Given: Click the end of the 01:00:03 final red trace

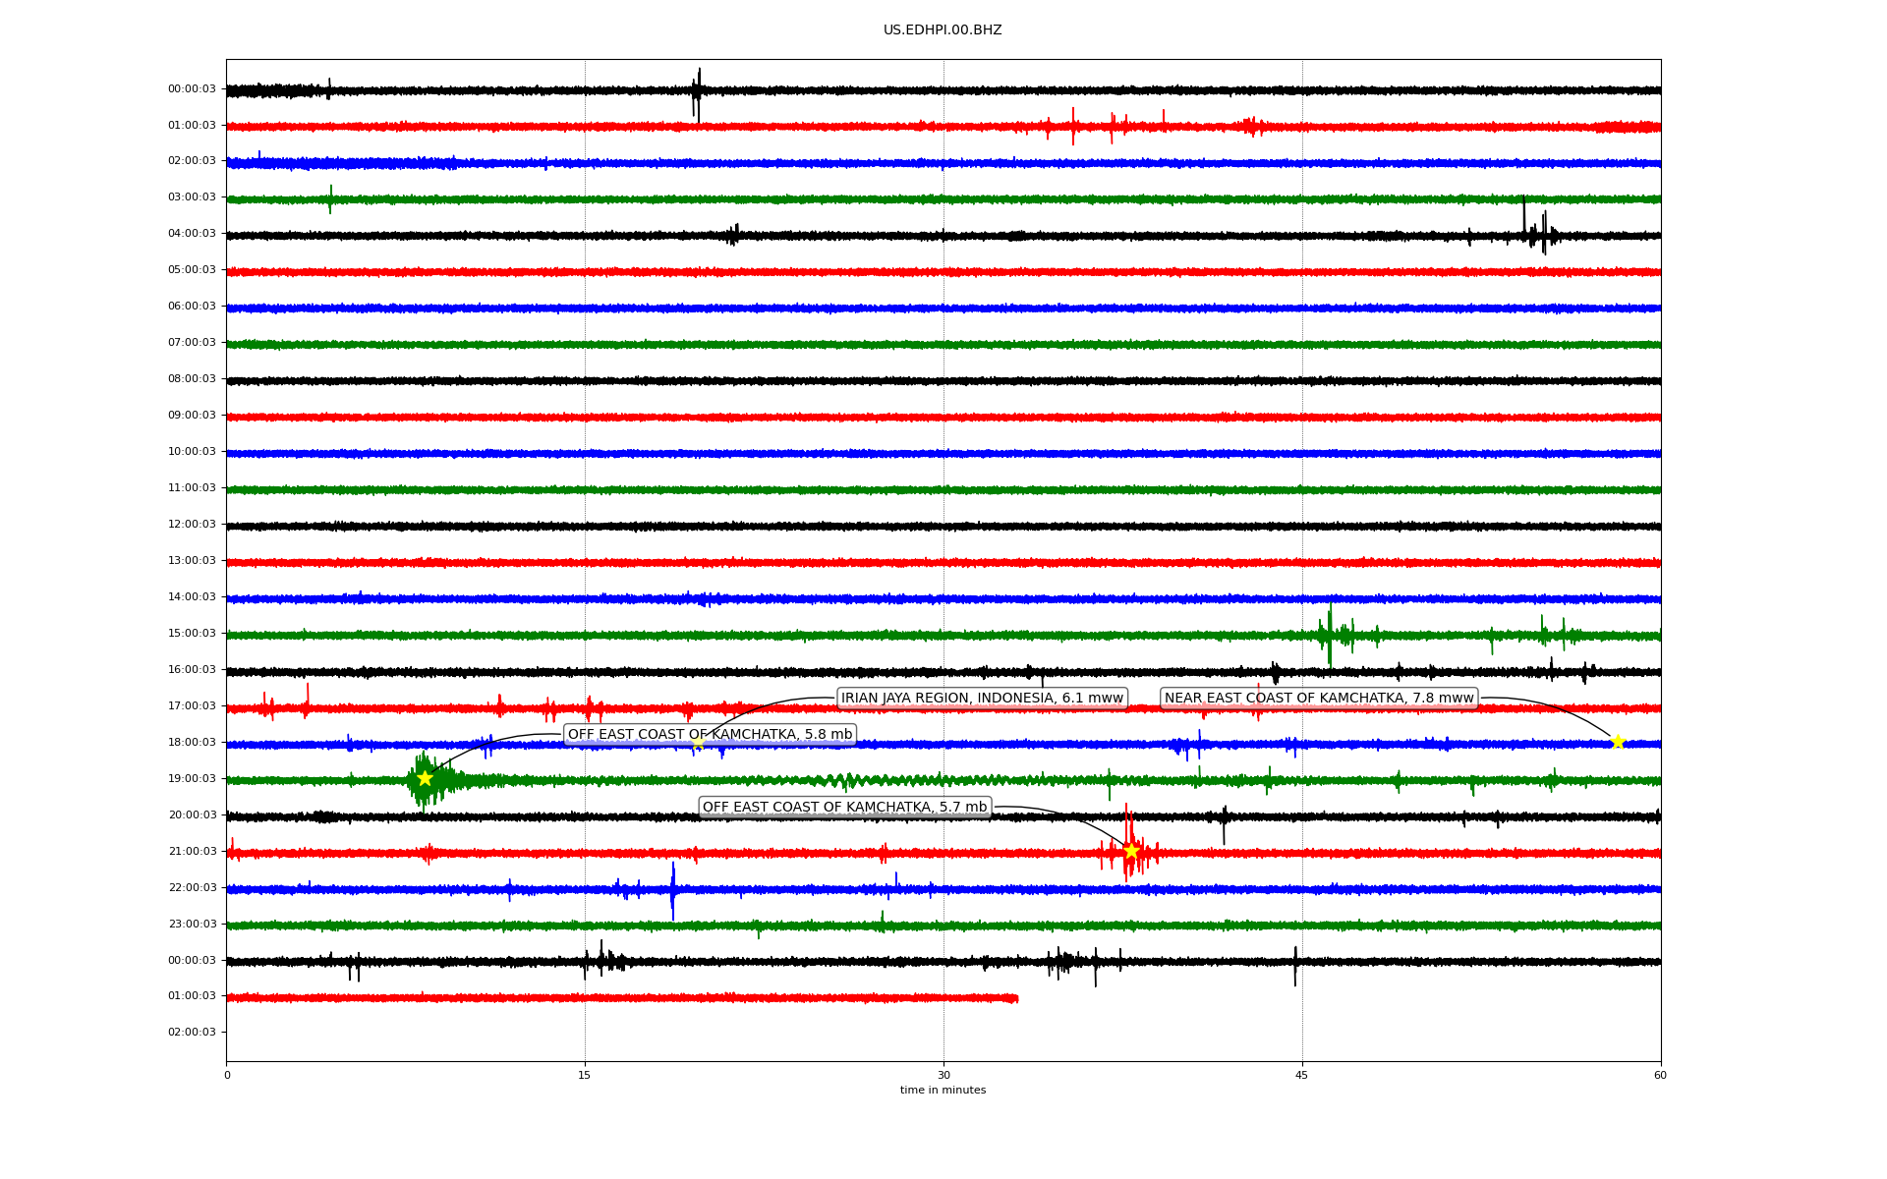Looking at the screenshot, I should [1015, 998].
